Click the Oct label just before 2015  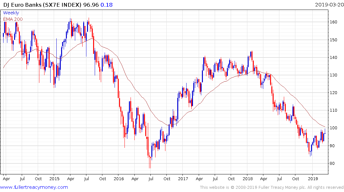pos(38,179)
